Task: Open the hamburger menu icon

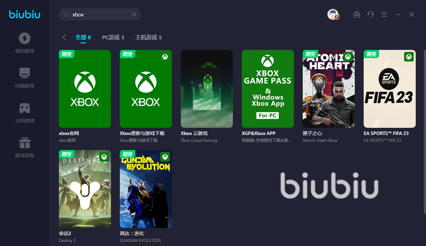Action: [384, 14]
